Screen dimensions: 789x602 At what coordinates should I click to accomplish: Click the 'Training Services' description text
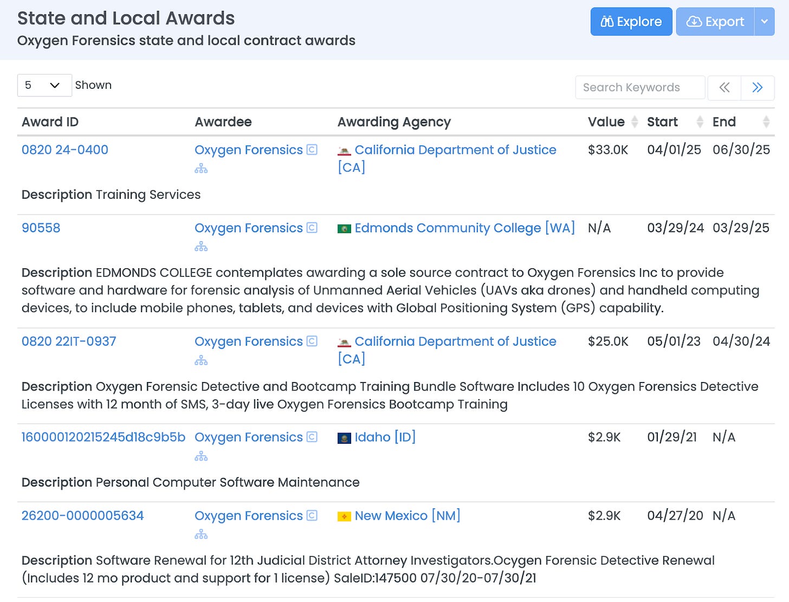(x=148, y=195)
